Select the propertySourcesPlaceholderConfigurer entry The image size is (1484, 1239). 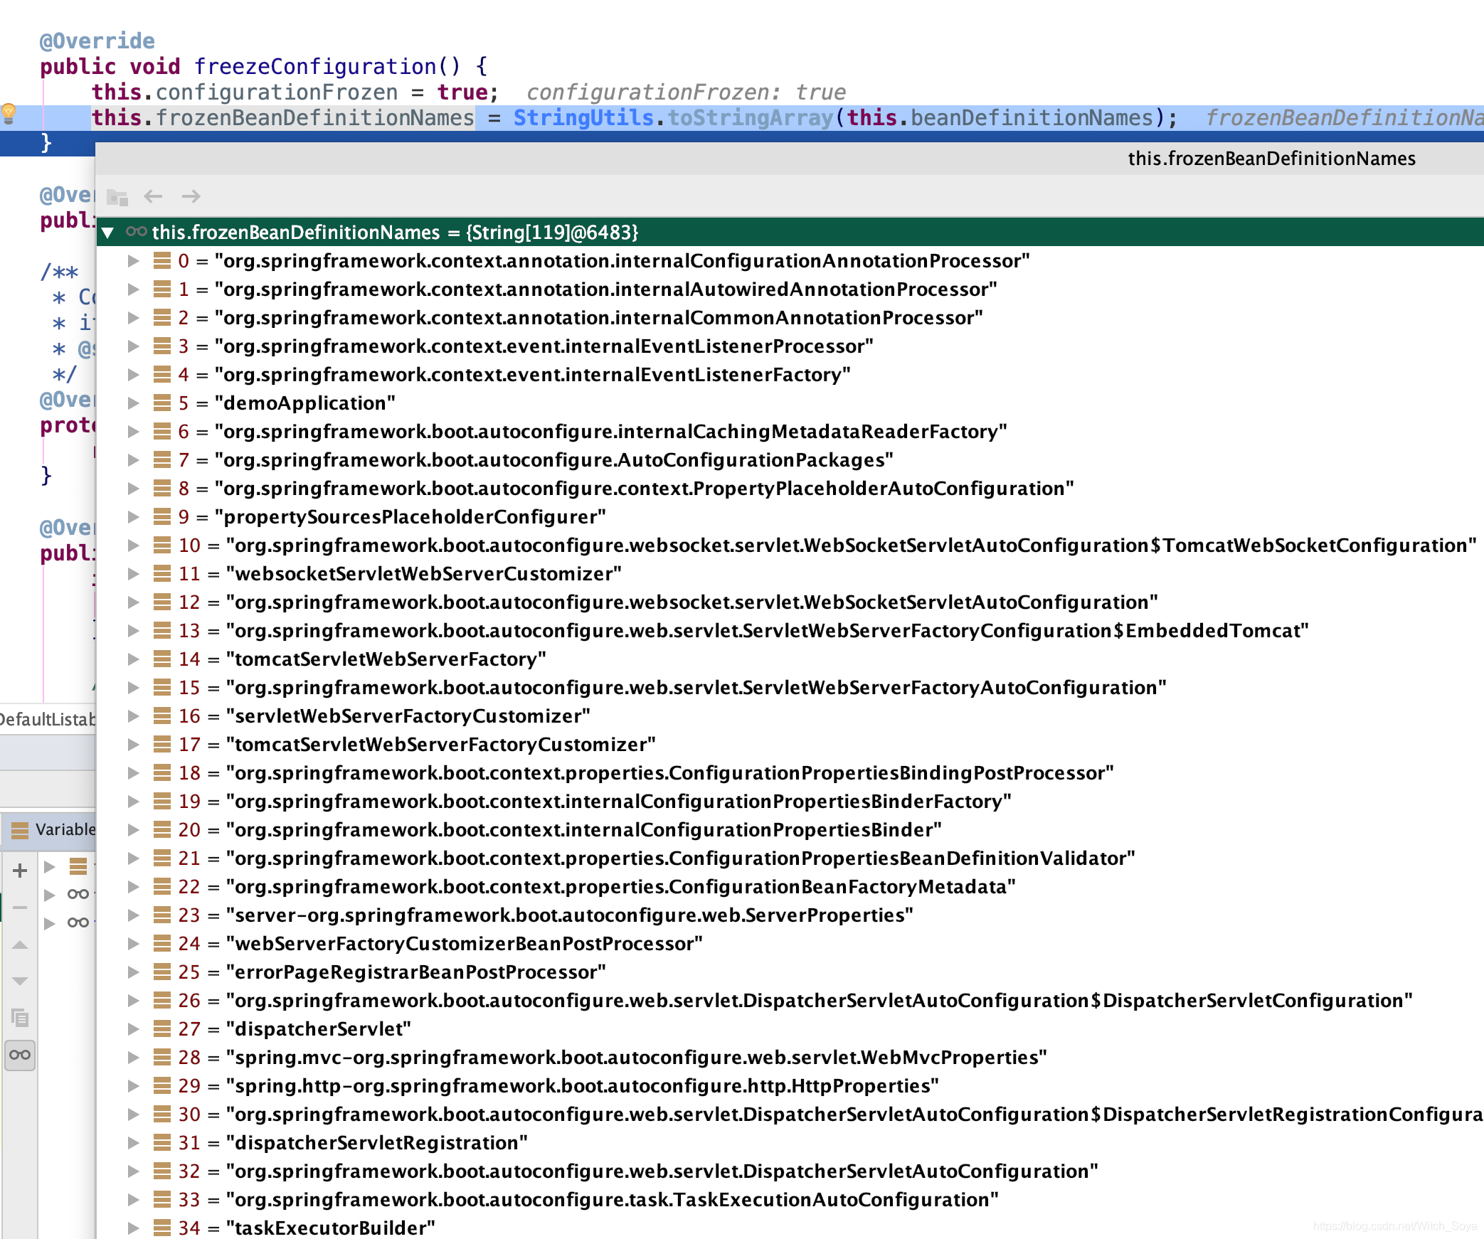point(414,517)
